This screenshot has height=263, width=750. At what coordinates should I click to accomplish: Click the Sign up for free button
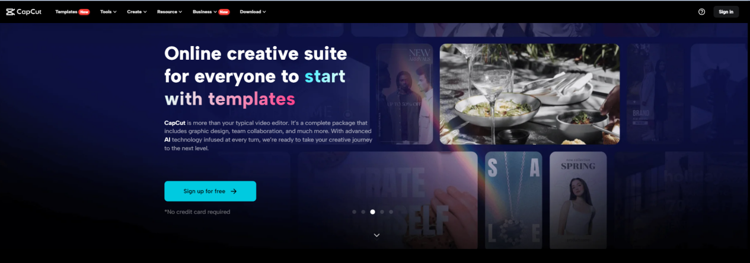210,191
